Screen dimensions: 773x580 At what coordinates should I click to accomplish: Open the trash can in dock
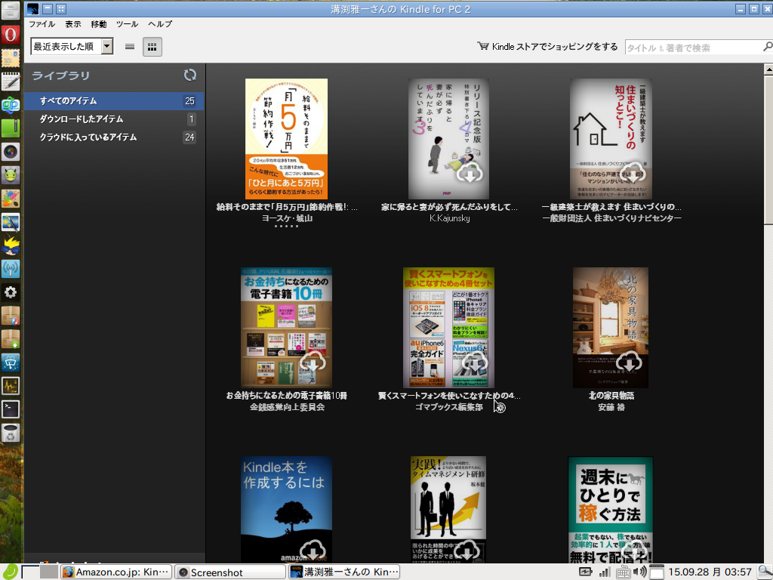11,433
